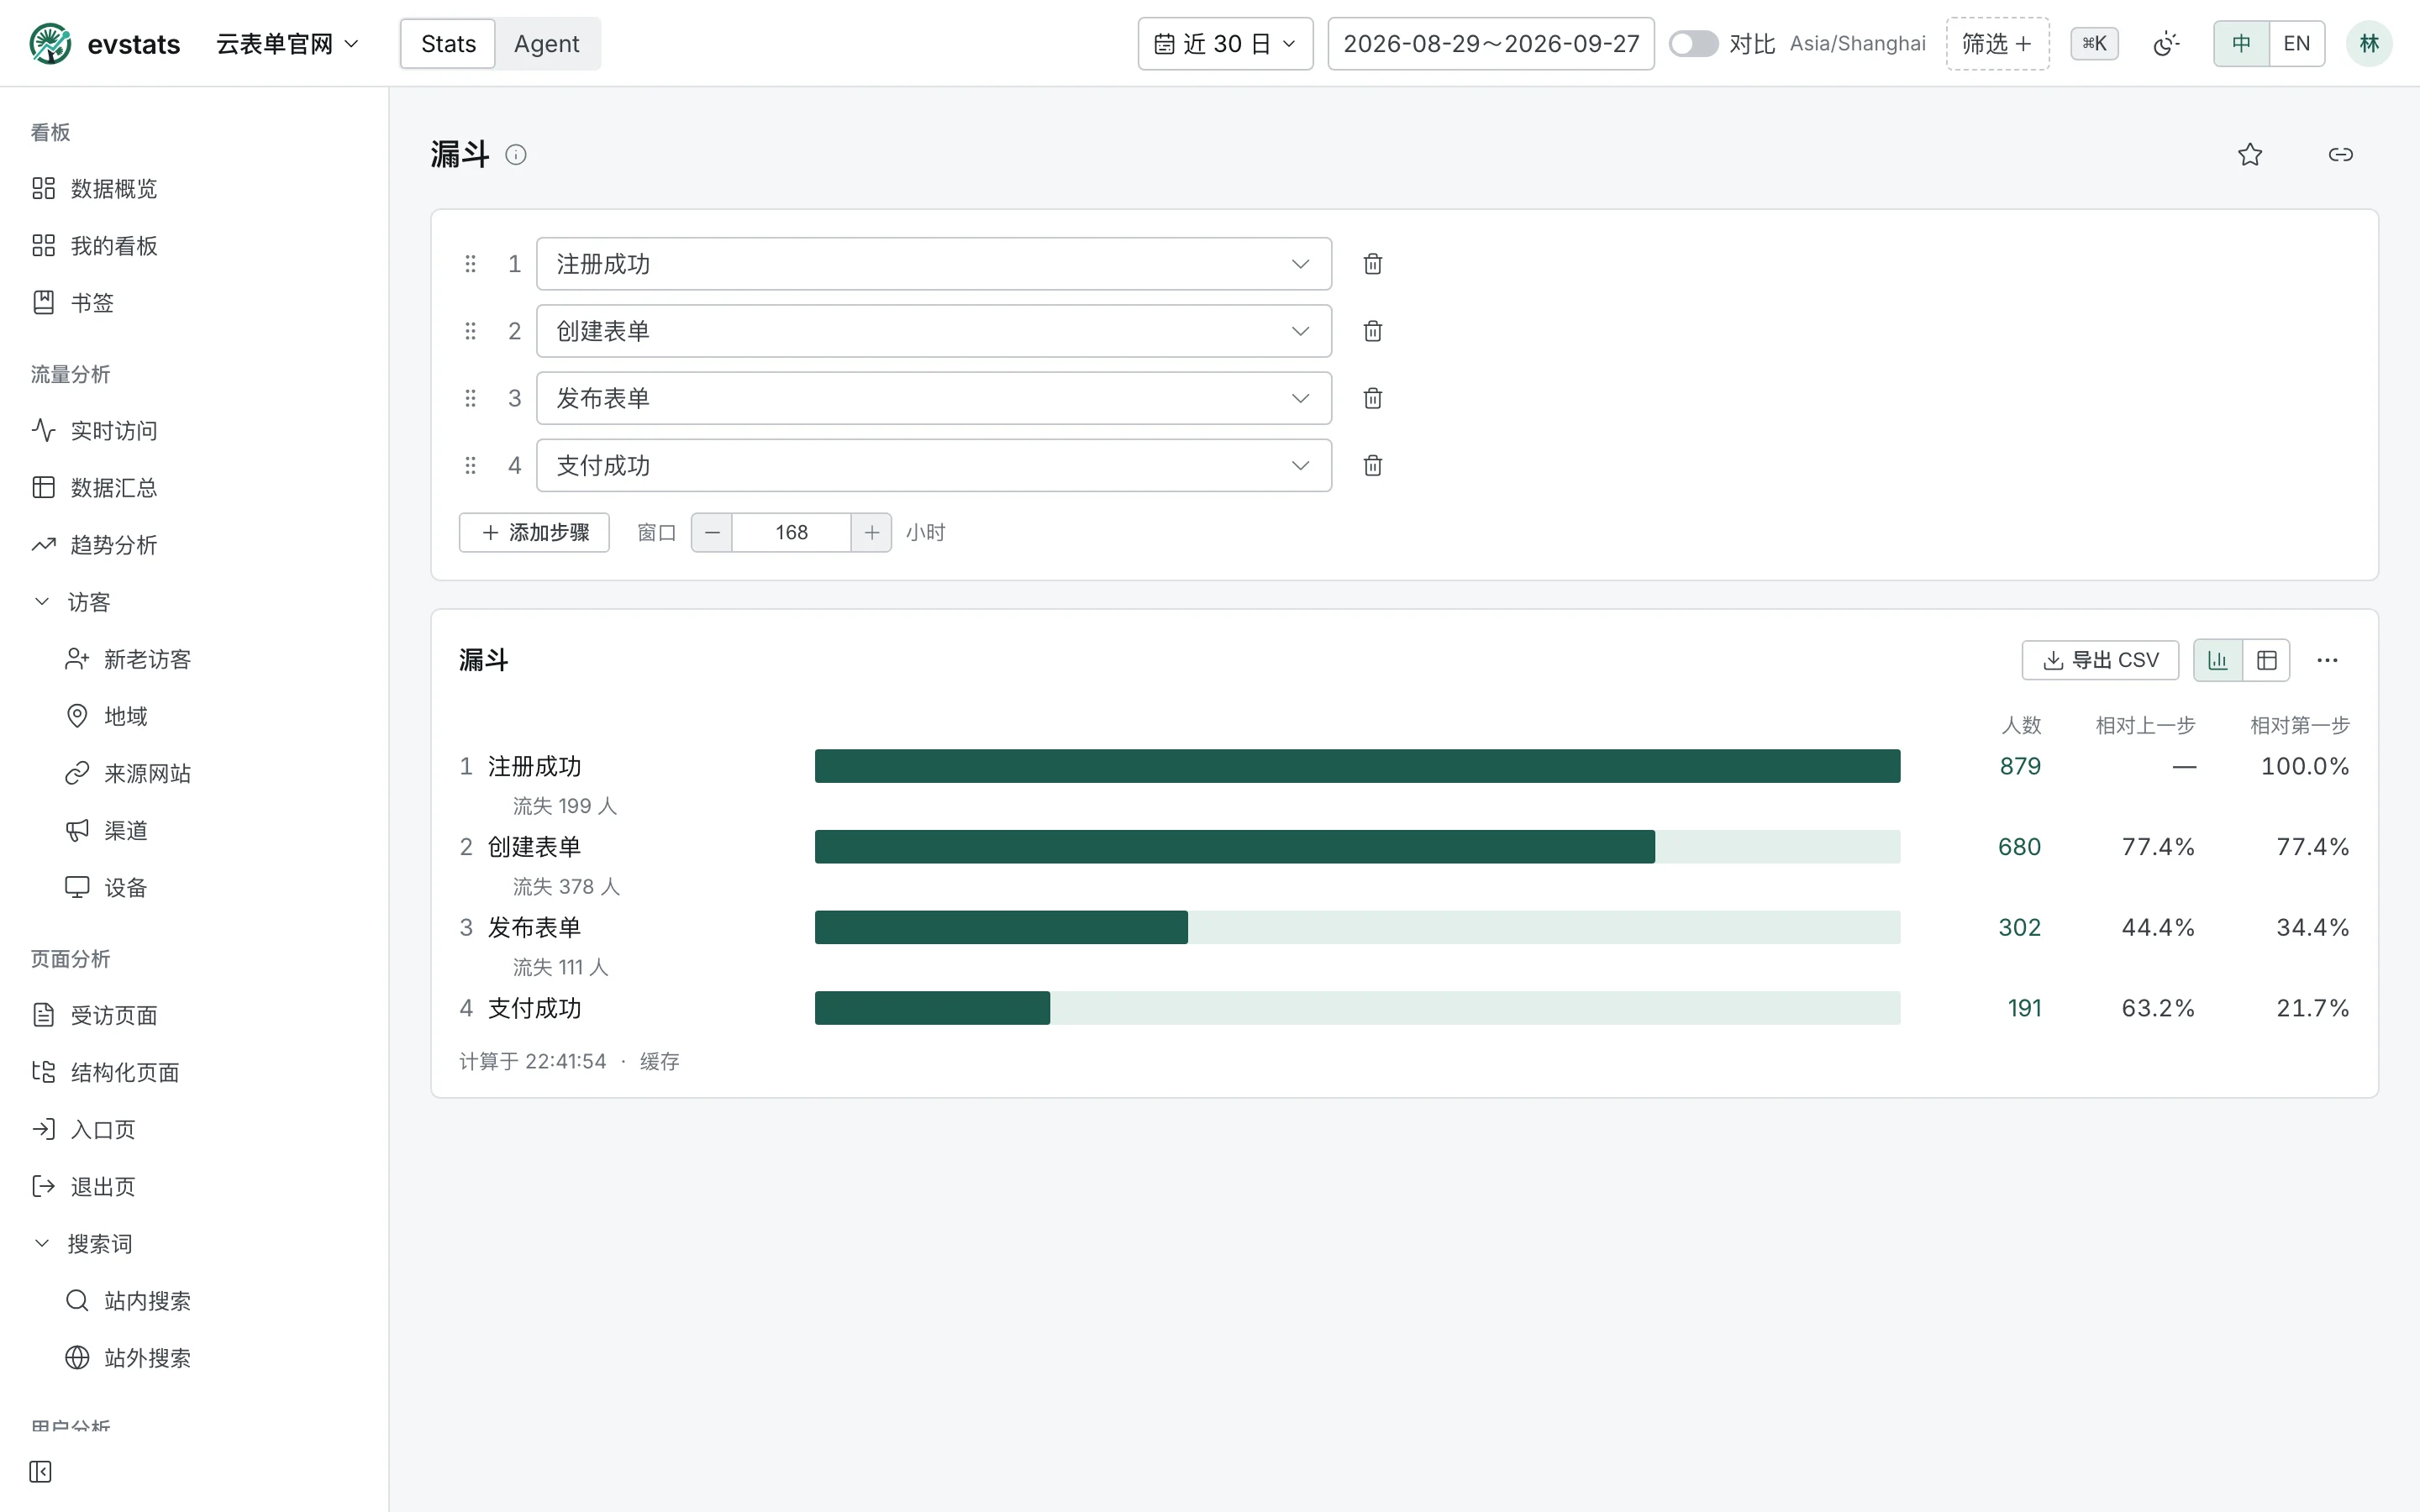This screenshot has width=2420, height=1512.
Task: Select the Stats tab
Action: click(x=448, y=44)
